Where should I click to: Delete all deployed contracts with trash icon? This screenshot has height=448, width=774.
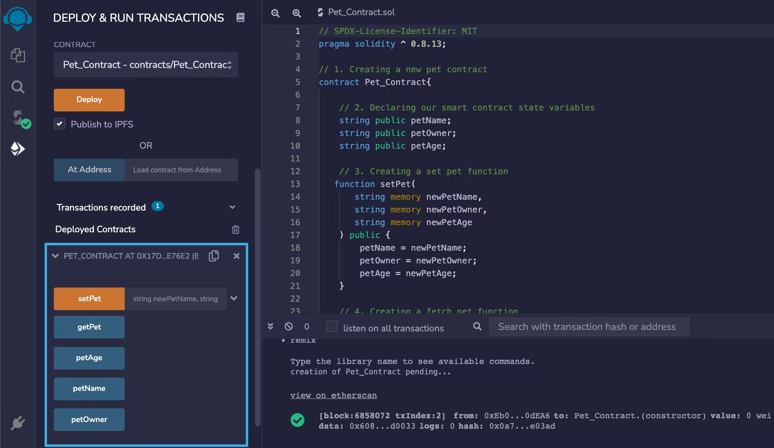point(236,229)
